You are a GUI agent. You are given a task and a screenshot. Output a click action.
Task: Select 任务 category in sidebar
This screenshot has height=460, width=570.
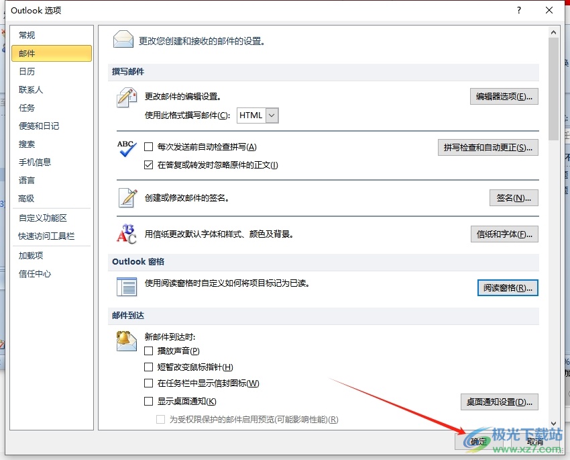[x=52, y=107]
